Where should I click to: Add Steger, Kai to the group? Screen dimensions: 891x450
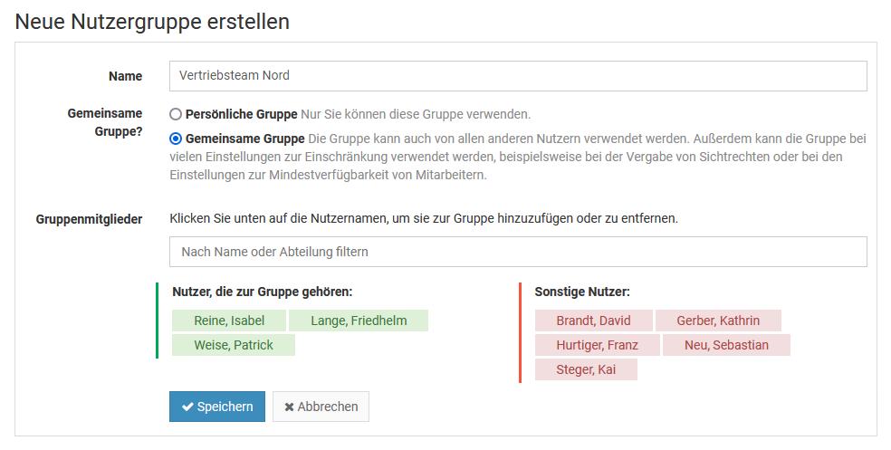point(586,369)
